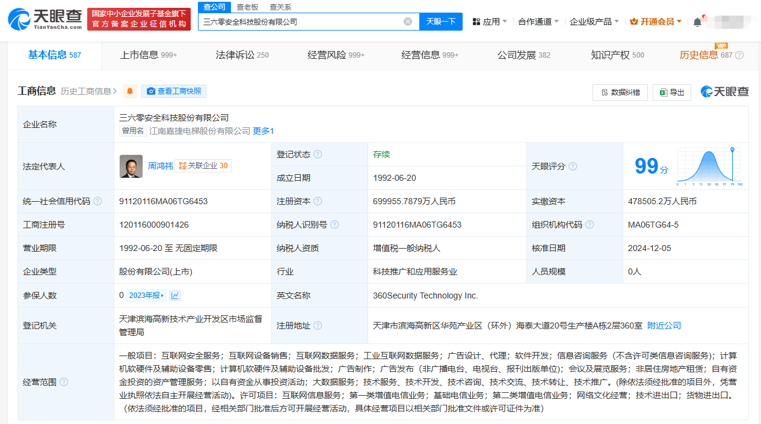Click registered capital 699955.7879万人民币

pos(414,201)
